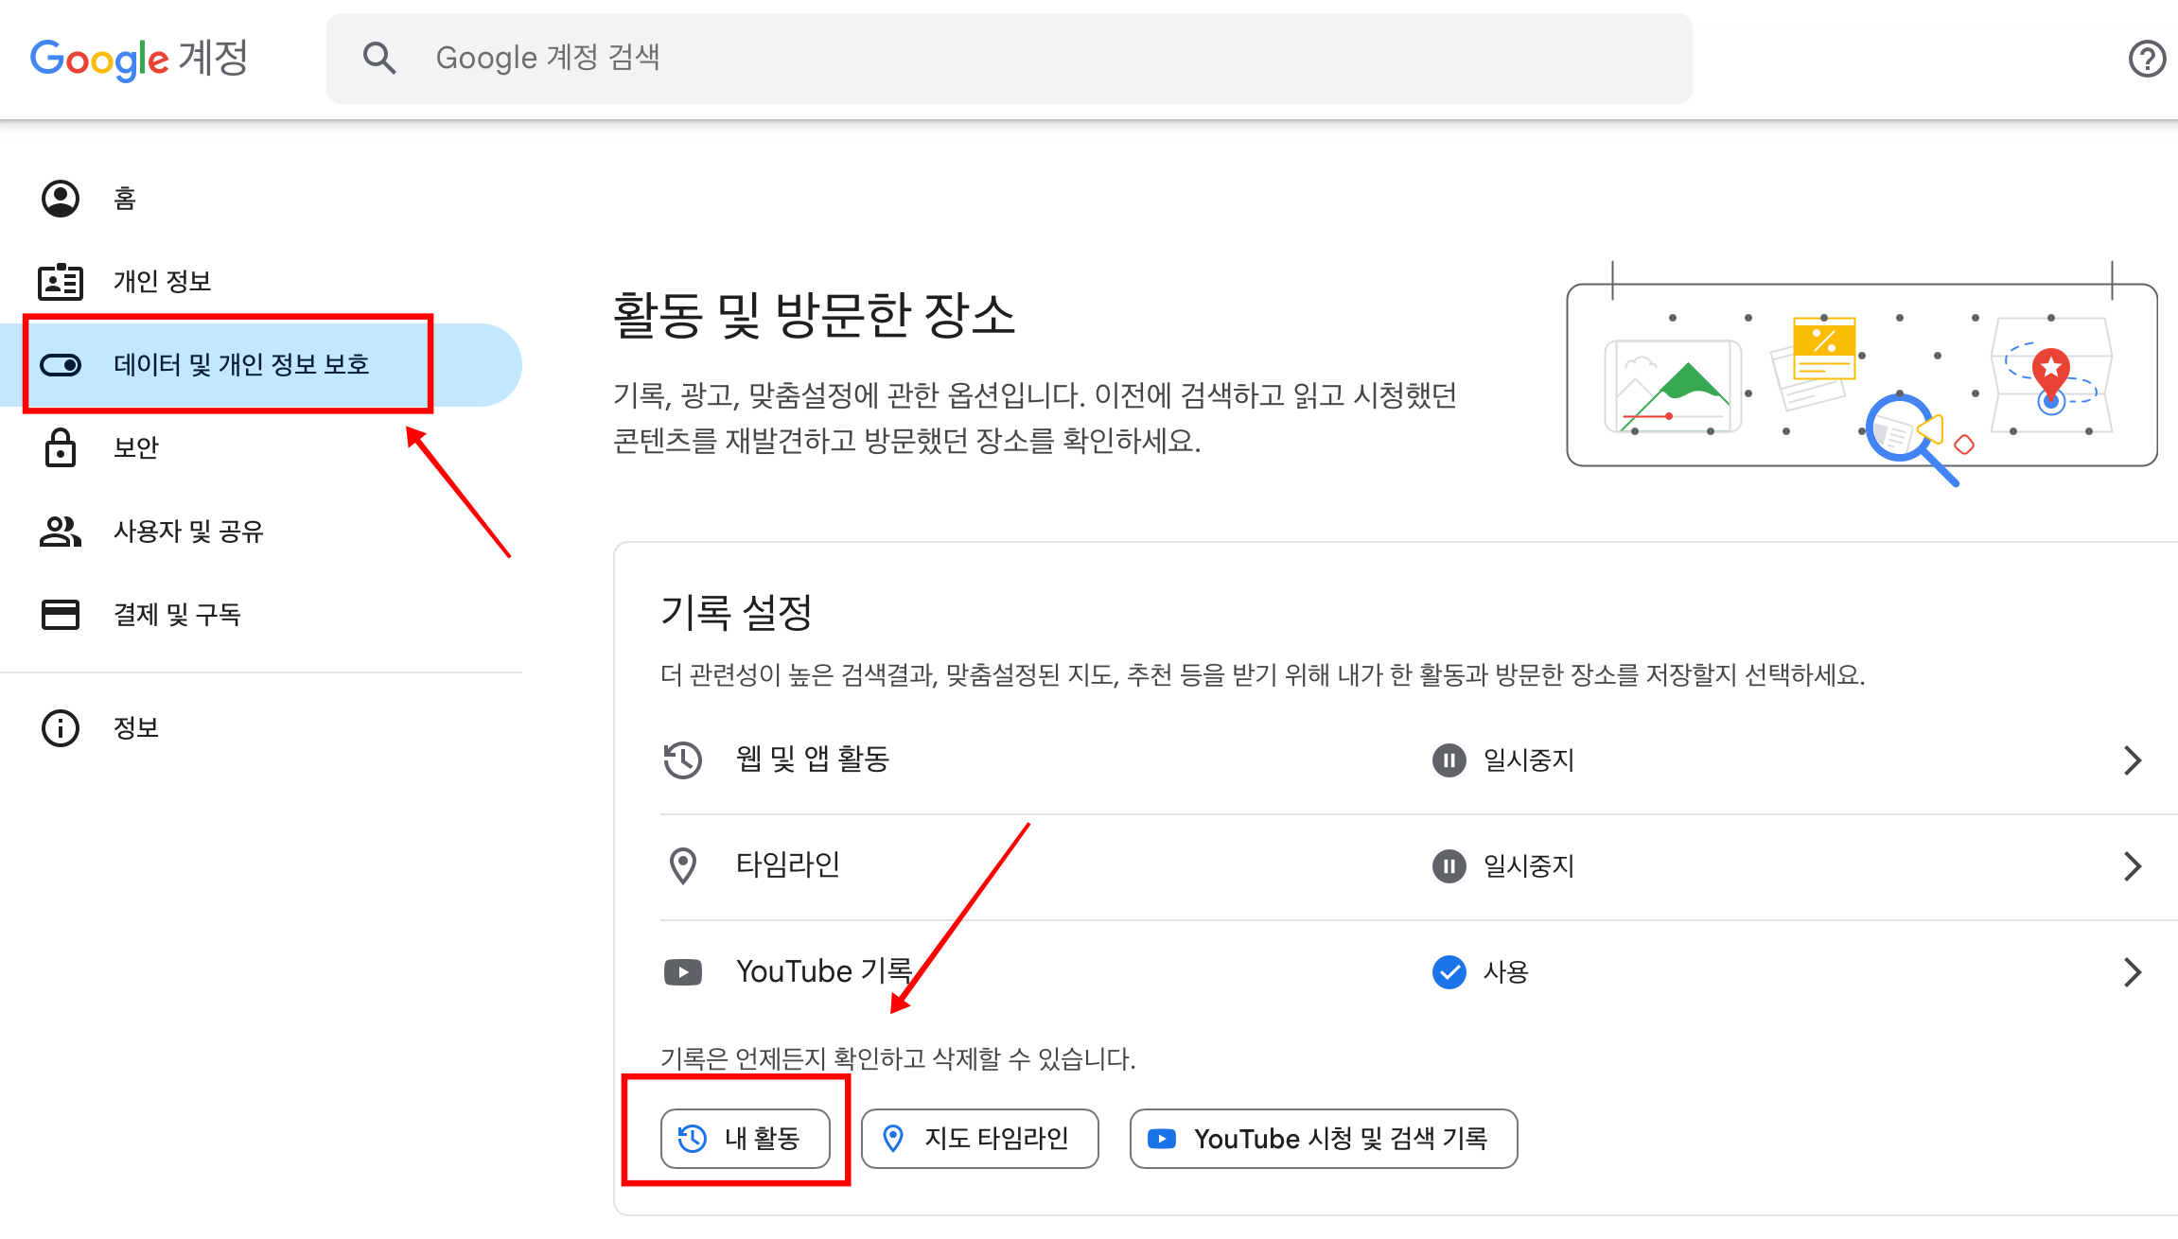This screenshot has width=2178, height=1239.
Task: Click YouTube 시청 및 검색 기록 button
Action: click(x=1323, y=1138)
